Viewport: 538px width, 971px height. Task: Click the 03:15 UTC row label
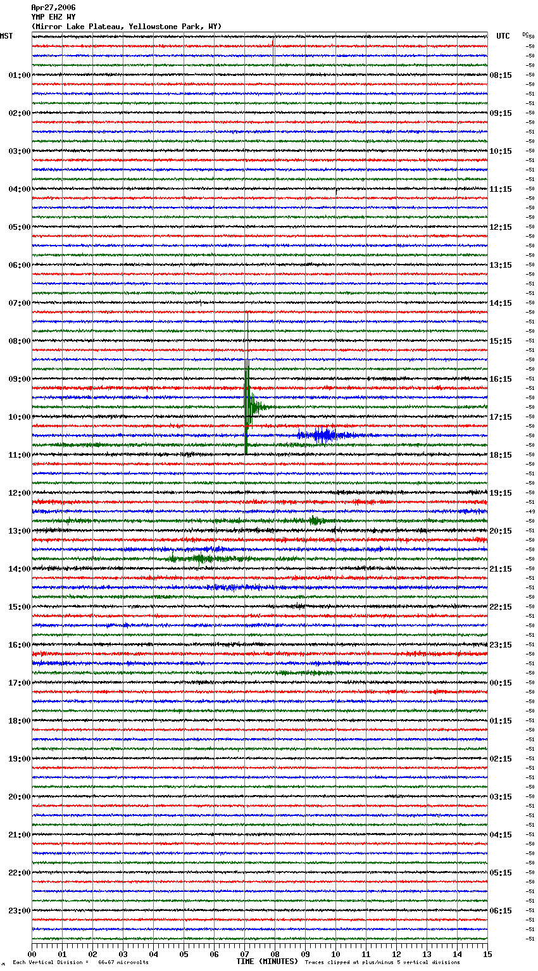(501, 797)
